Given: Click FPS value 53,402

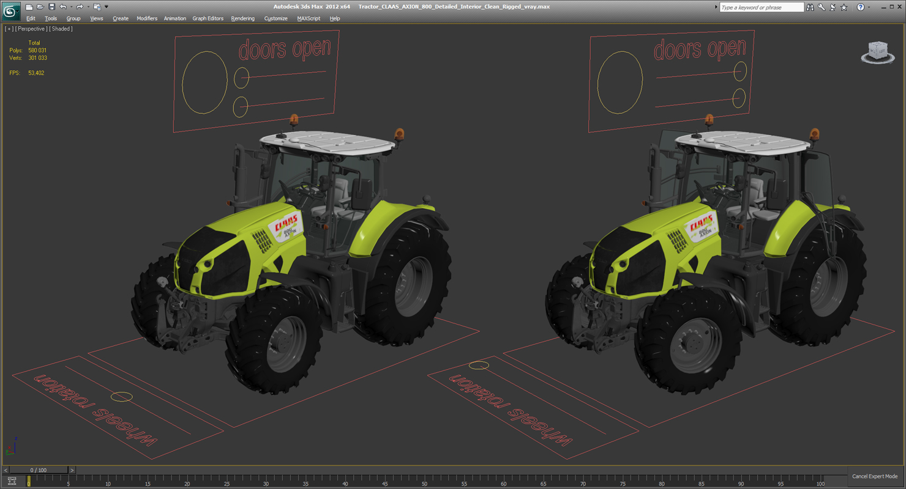Looking at the screenshot, I should [36, 73].
